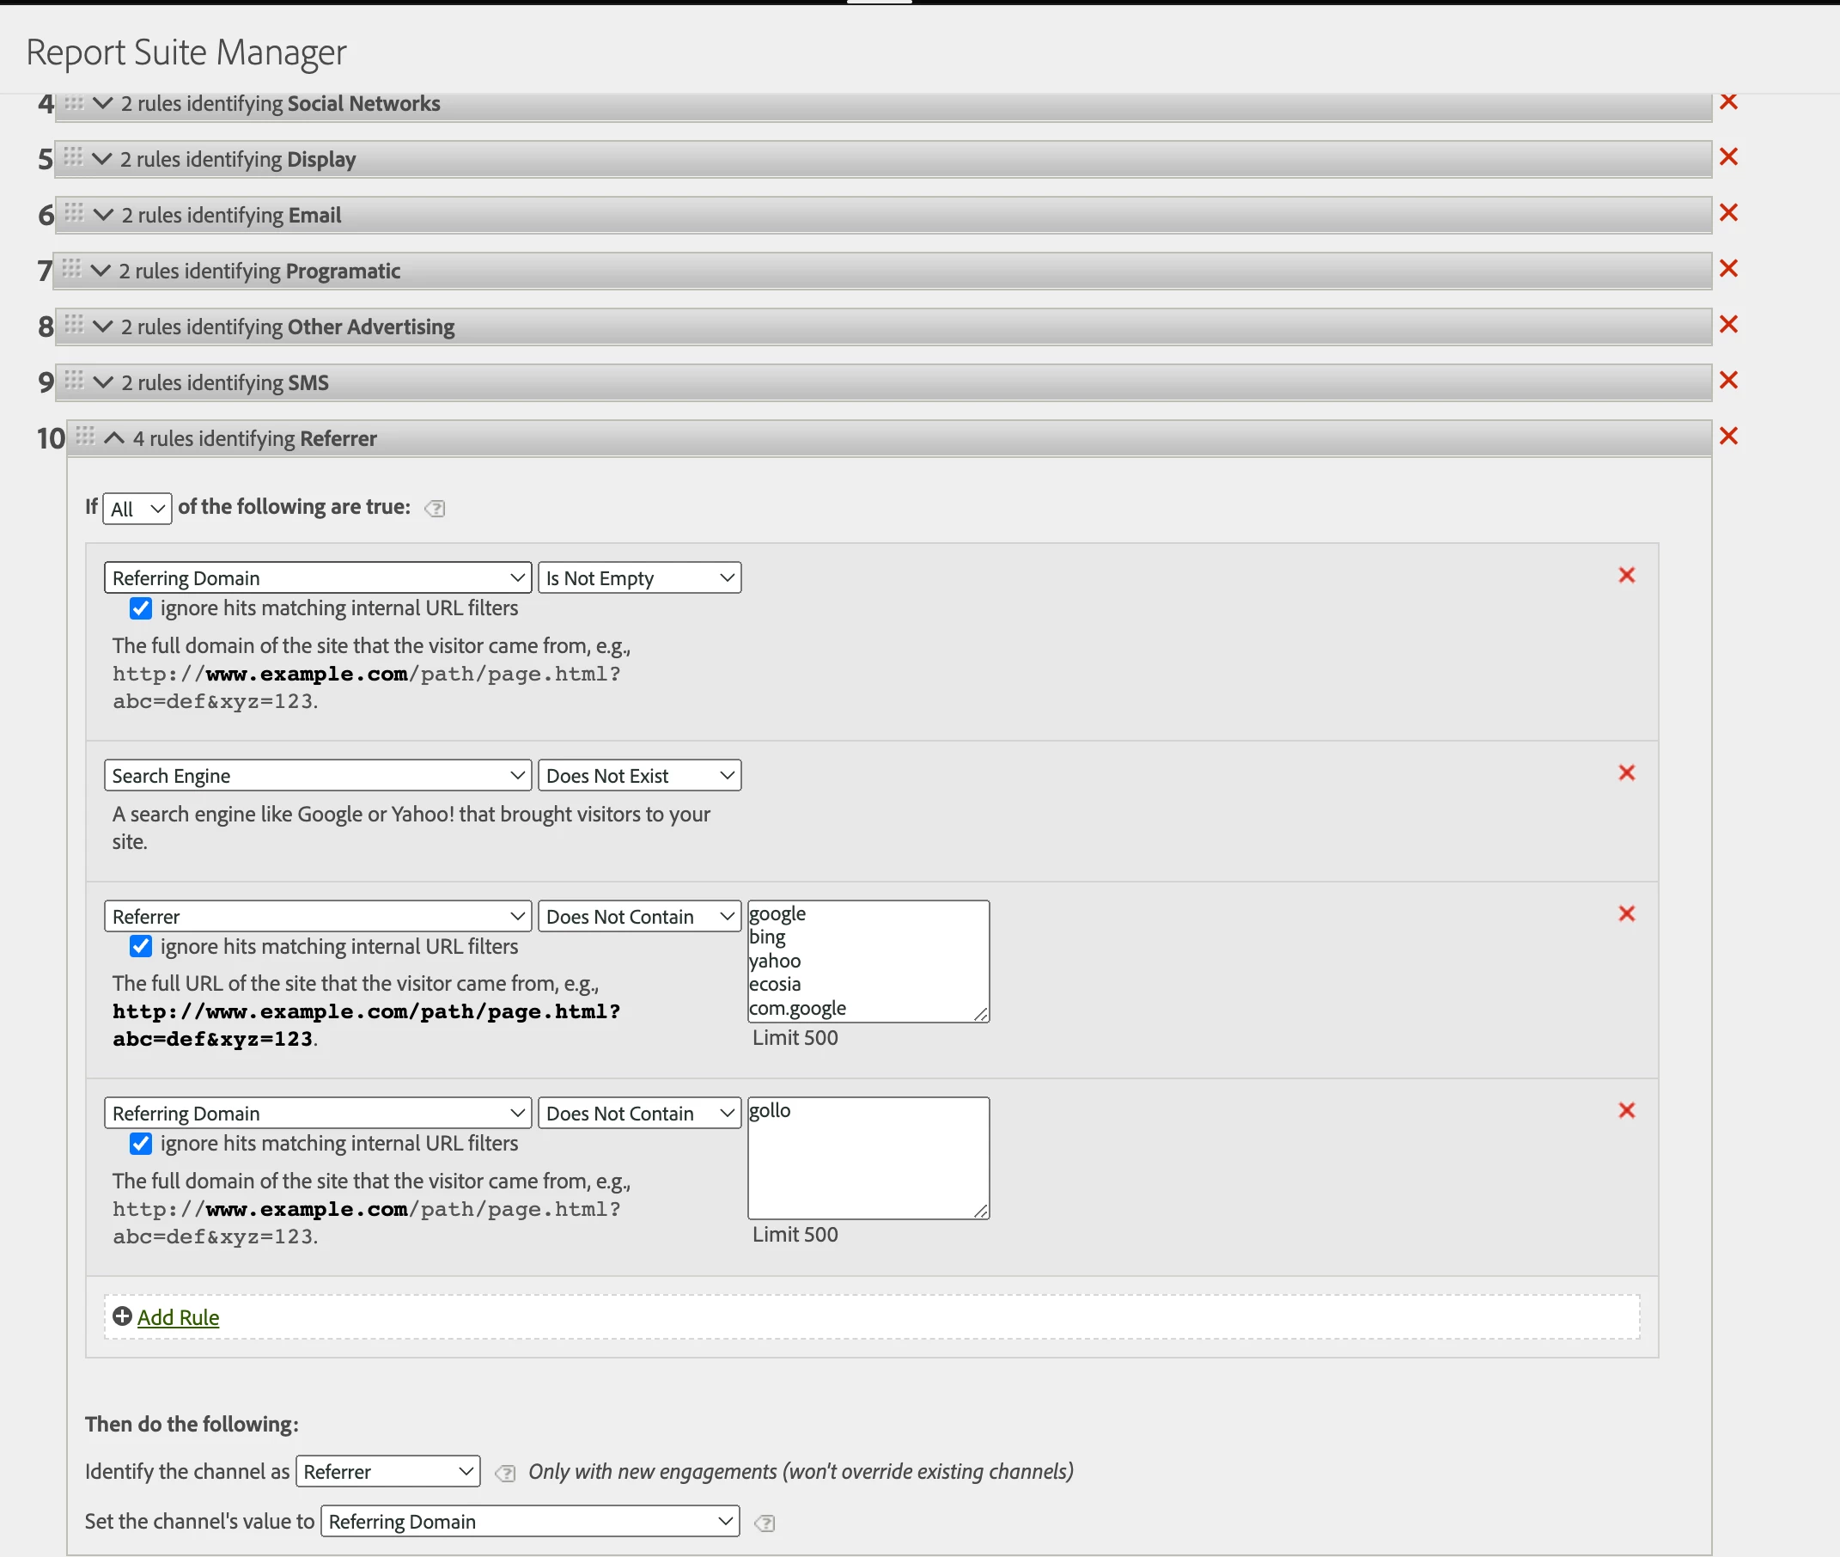This screenshot has width=1840, height=1557.
Task: Open 'Identify the channel as' Referrer dropdown
Action: [387, 1471]
